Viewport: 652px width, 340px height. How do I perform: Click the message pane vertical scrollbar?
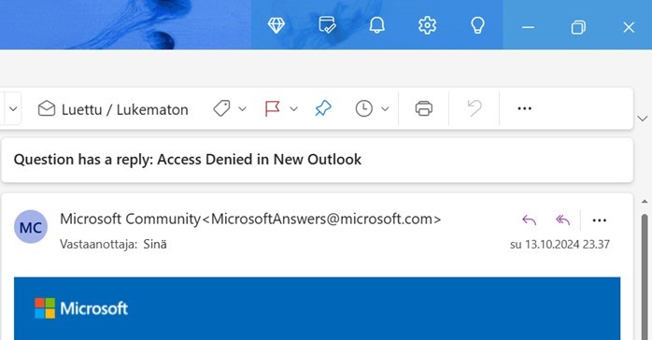pos(645,276)
